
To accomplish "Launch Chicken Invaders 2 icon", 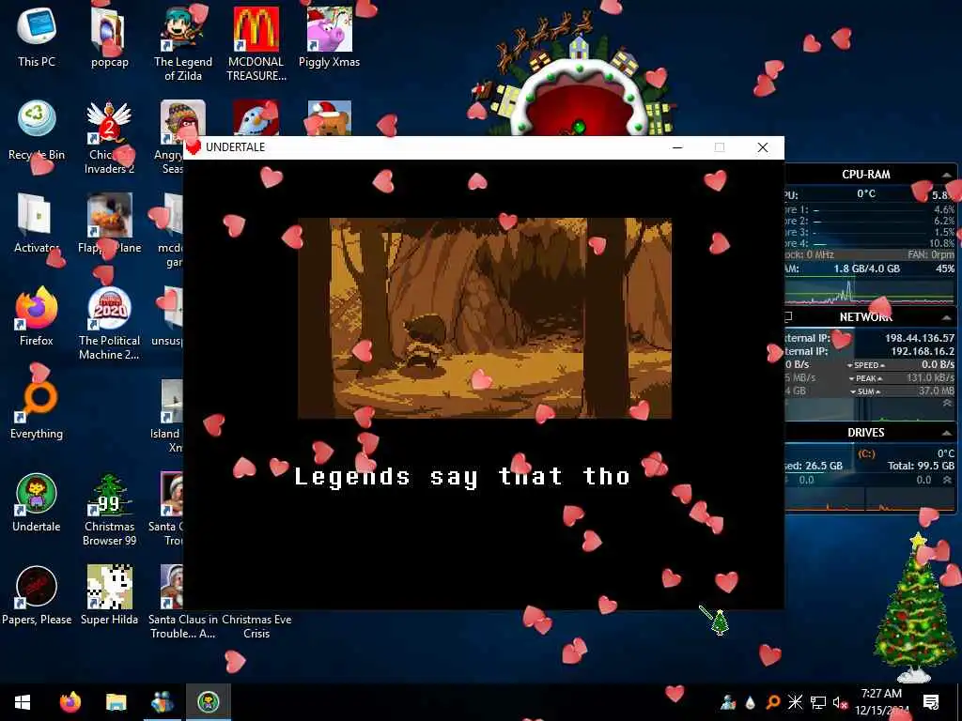I will pyautogui.click(x=109, y=136).
